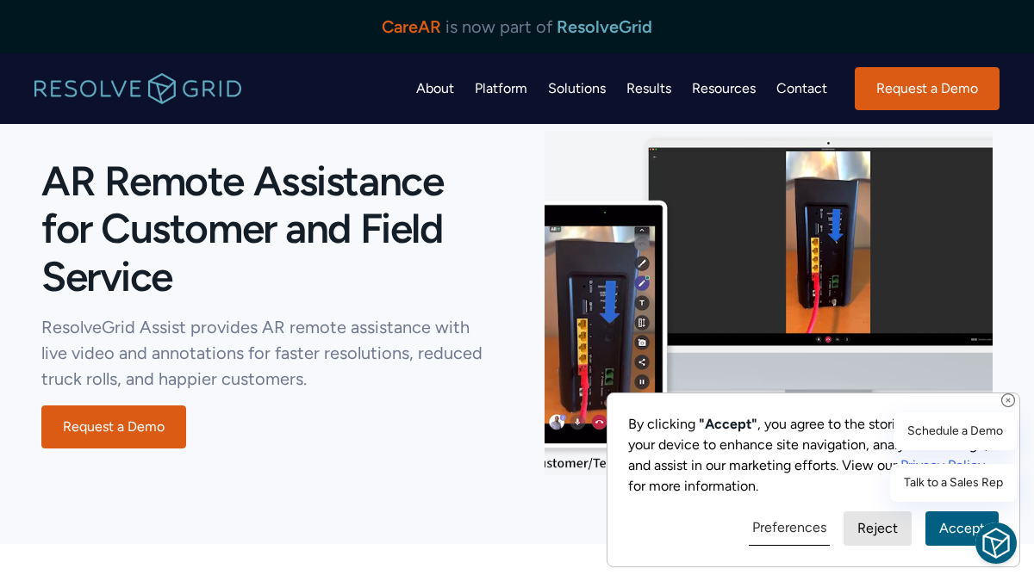Click the camera icon in tablet toolbar image
This screenshot has height=581, width=1034.
[642, 343]
